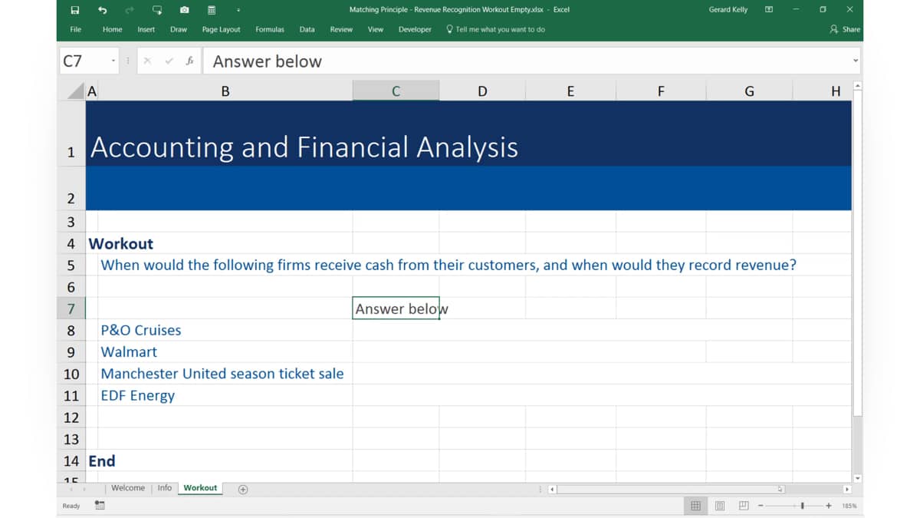The height and width of the screenshot is (518, 920).
Task: Cancel the cell entry with the X icon
Action: coord(147,61)
